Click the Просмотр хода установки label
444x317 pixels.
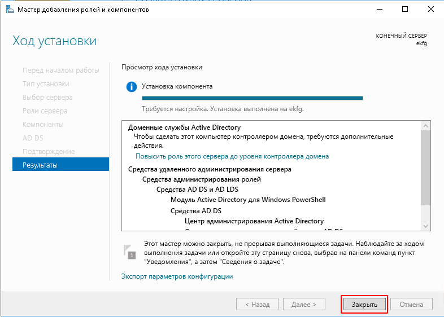[x=162, y=67]
